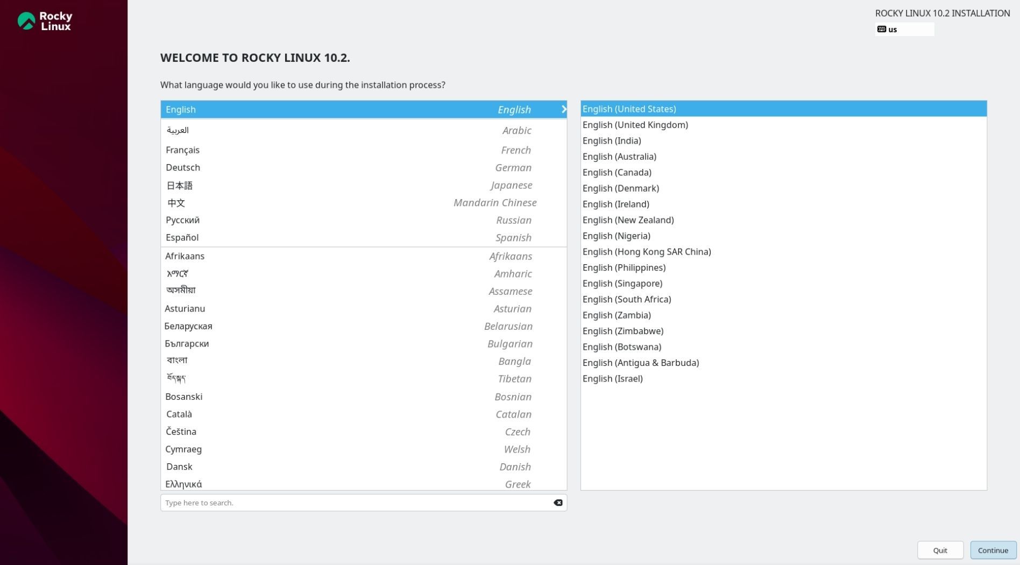
Task: Select English (India) locale
Action: click(x=784, y=140)
